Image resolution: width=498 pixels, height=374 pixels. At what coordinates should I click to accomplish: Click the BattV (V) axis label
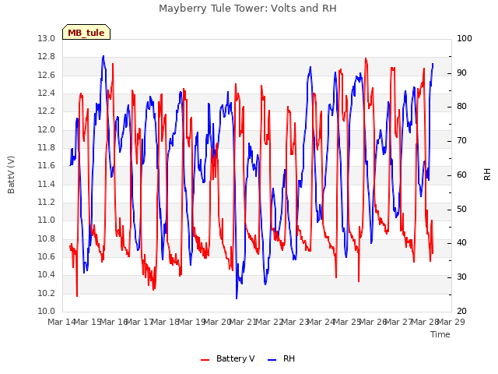coord(11,175)
